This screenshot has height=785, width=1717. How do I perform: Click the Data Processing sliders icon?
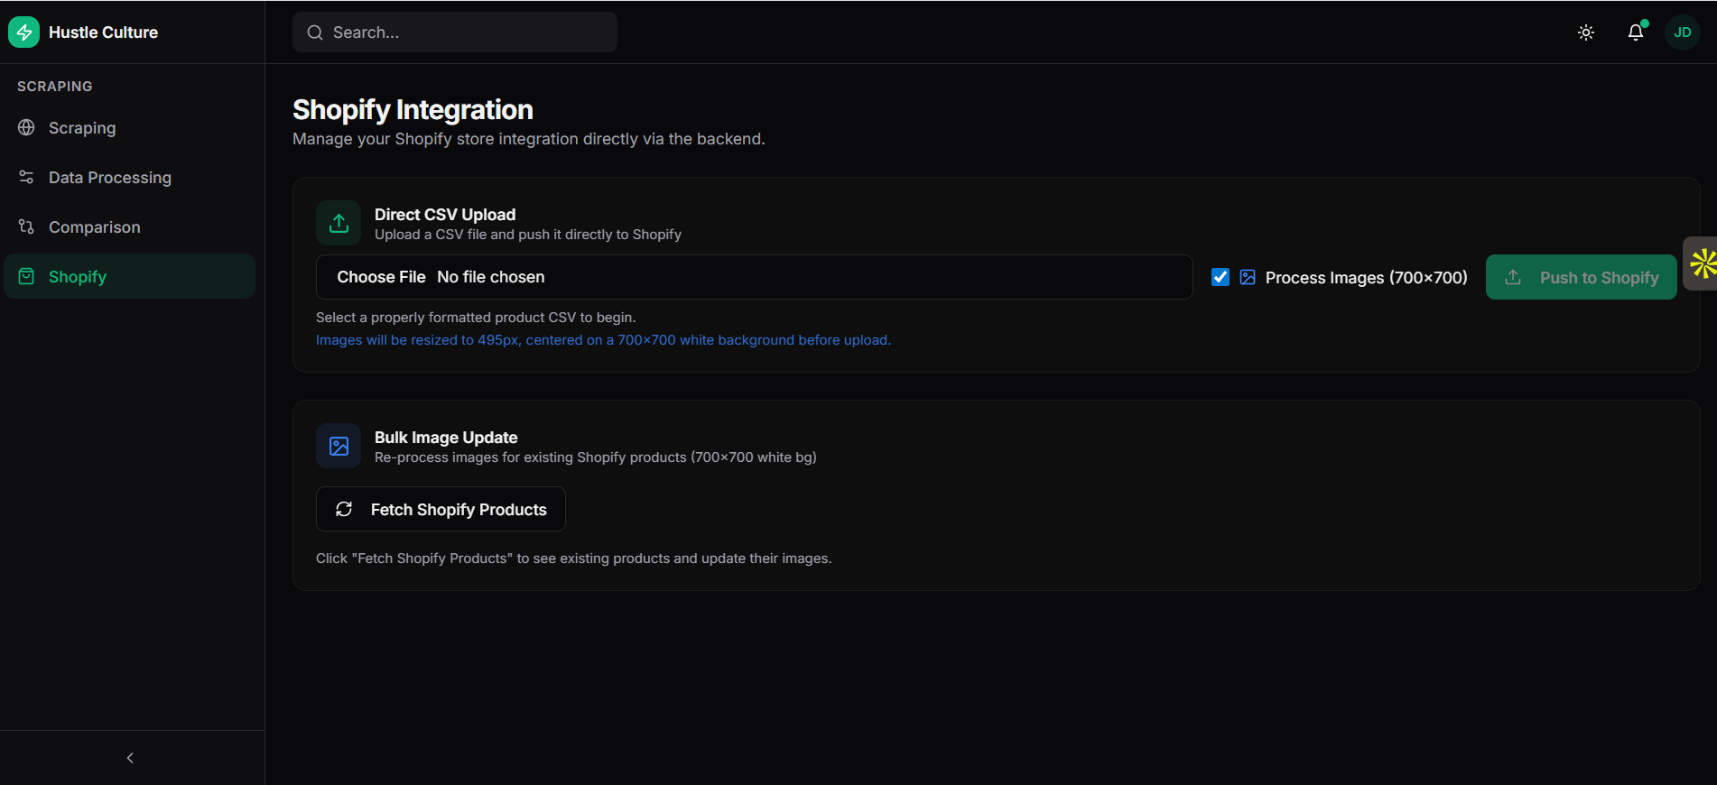point(26,177)
